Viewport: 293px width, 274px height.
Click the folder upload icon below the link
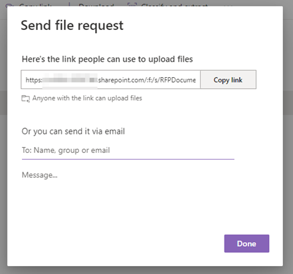pyautogui.click(x=25, y=98)
